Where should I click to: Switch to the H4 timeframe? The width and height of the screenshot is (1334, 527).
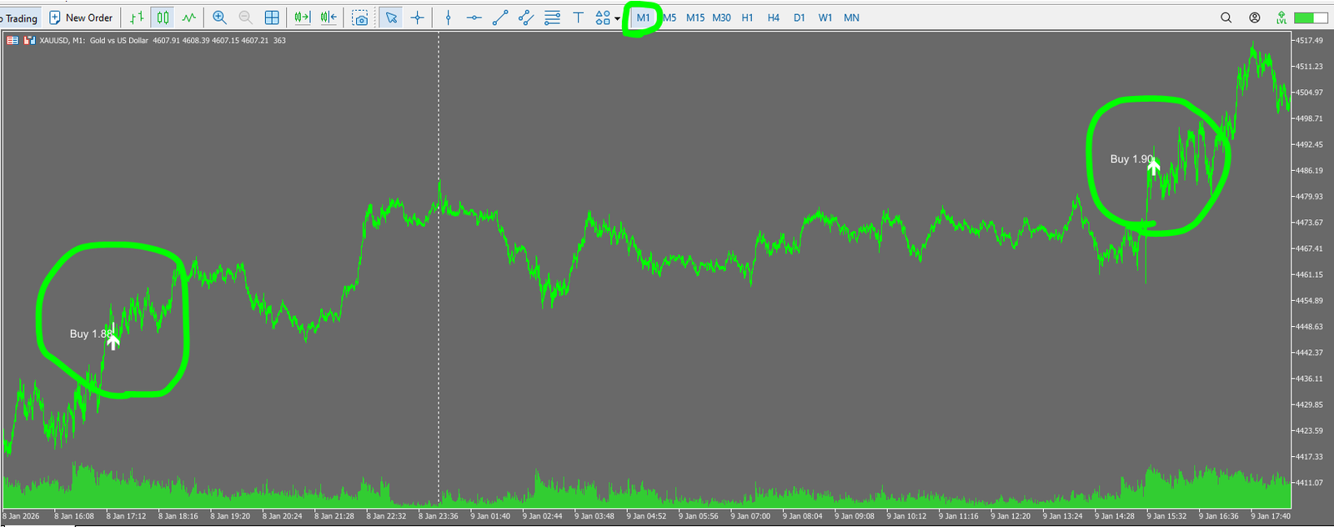(774, 18)
